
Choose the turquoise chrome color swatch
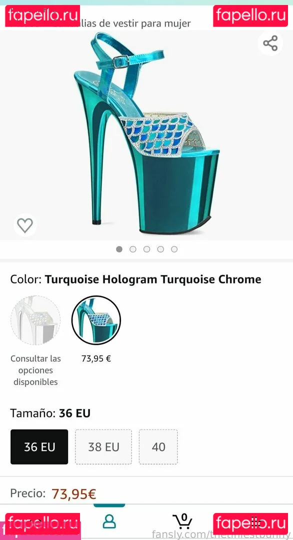point(96,320)
